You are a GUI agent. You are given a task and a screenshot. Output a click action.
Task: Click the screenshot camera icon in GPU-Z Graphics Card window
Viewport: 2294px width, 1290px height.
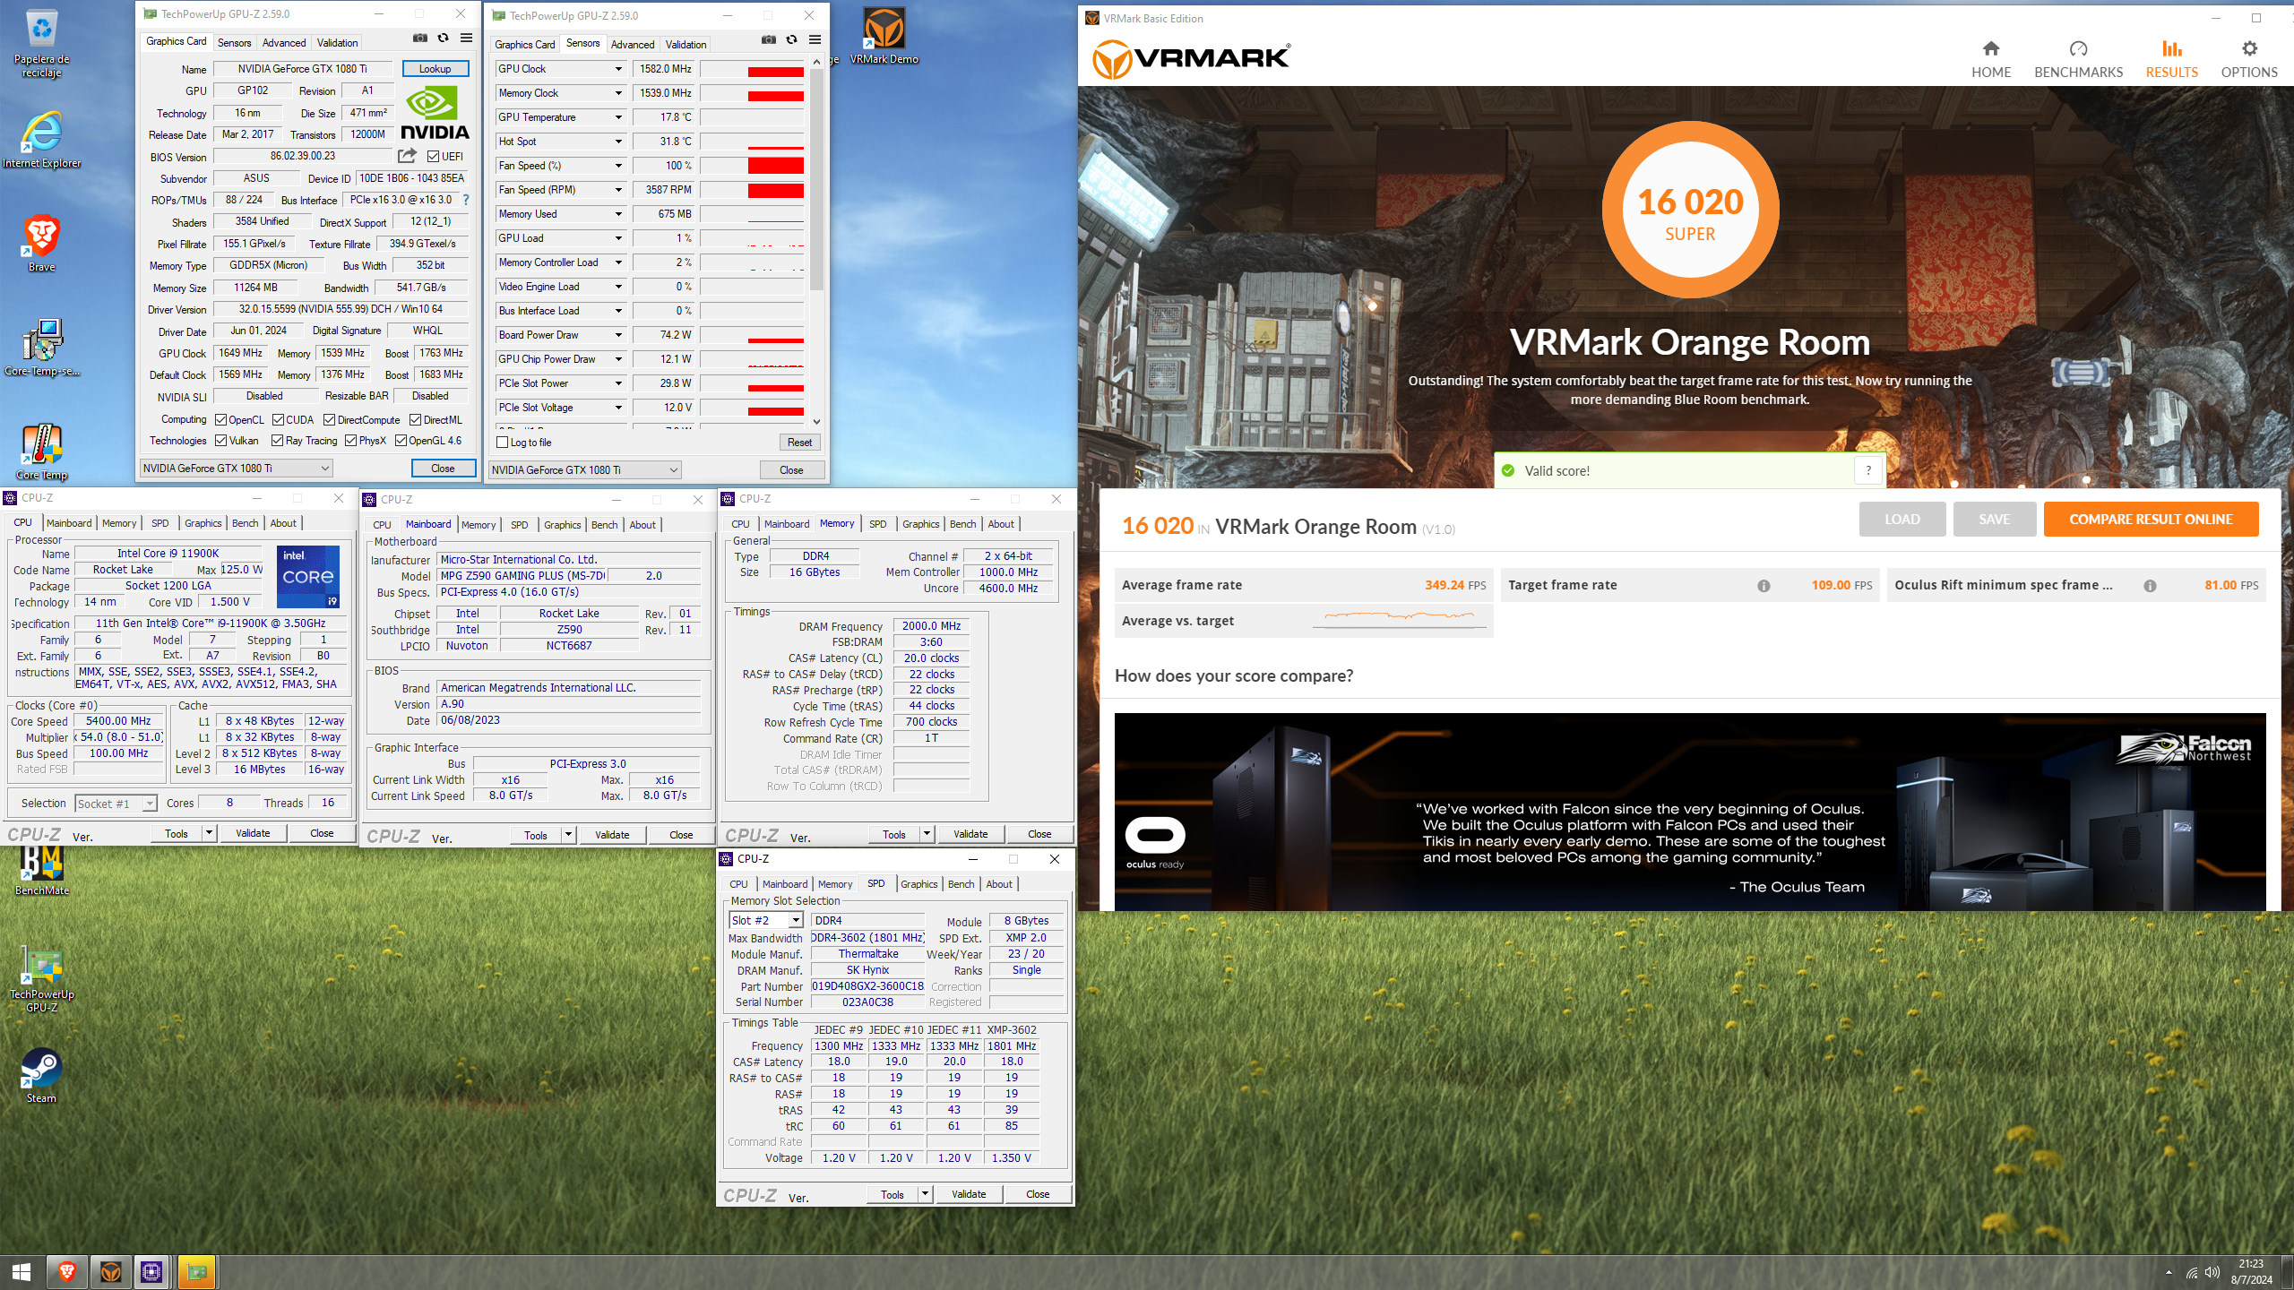(x=419, y=39)
